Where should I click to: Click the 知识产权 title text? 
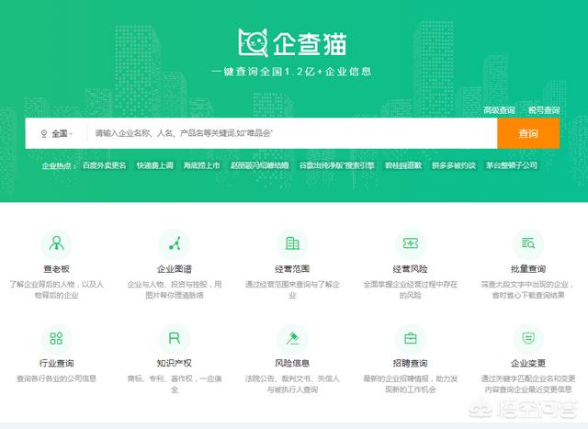click(175, 363)
